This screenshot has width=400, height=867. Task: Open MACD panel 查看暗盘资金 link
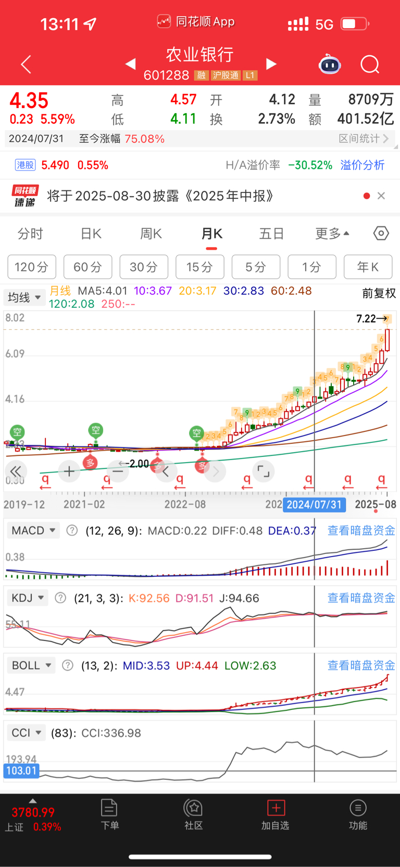[x=361, y=531]
